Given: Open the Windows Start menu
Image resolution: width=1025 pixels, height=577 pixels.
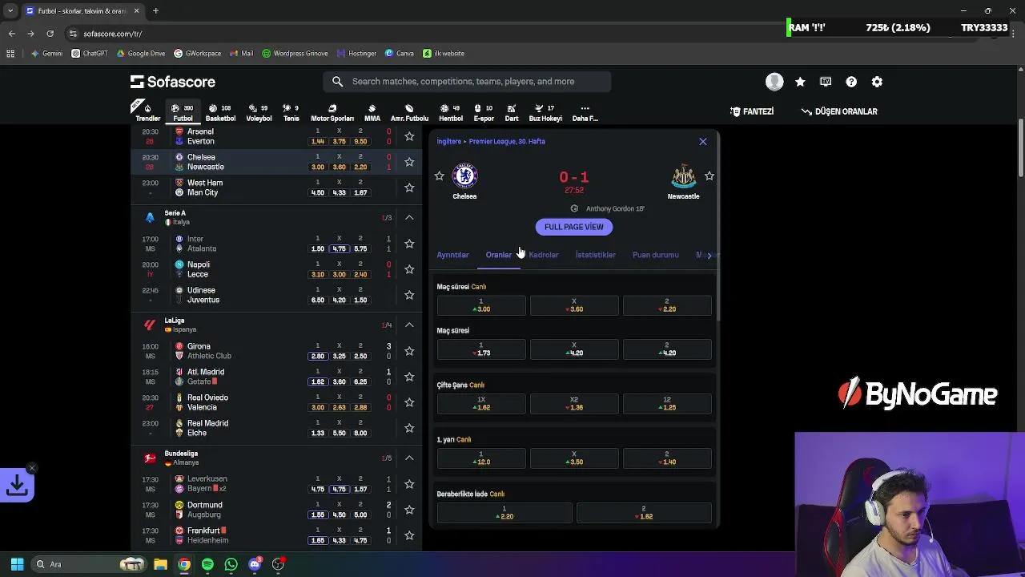Looking at the screenshot, I should click(x=17, y=564).
